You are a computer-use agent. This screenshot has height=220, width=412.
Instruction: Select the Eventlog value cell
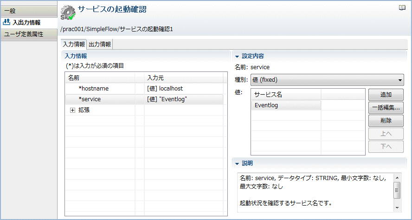click(x=286, y=105)
